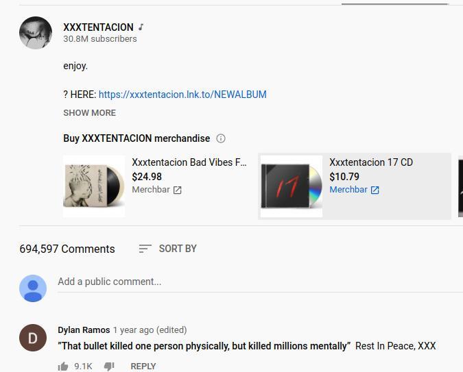463x372 pixels.
Task: Click Dylan Ramos's D avatar
Action: [33, 338]
